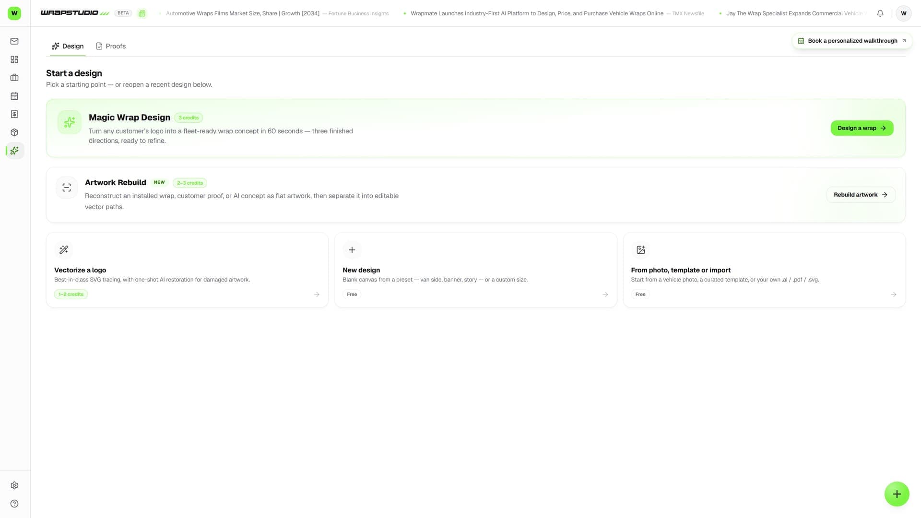The image size is (921, 518).
Task: Click arrow on New design card
Action: [x=605, y=294]
